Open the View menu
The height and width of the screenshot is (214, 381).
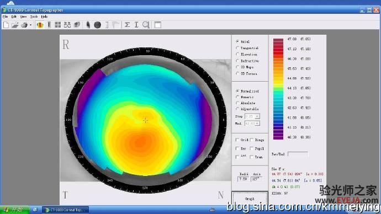(x=23, y=17)
